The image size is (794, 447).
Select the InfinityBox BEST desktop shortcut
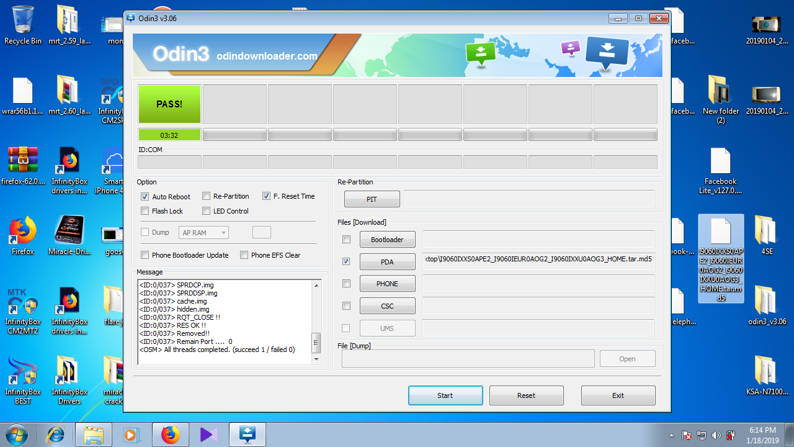point(23,381)
